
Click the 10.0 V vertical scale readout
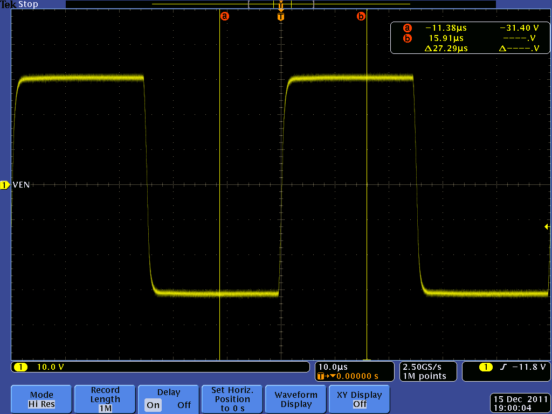pyautogui.click(x=50, y=367)
